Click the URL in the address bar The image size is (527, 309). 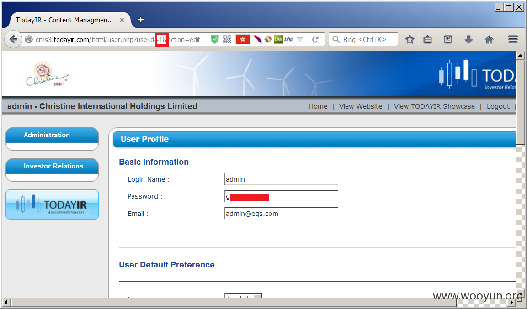click(118, 40)
